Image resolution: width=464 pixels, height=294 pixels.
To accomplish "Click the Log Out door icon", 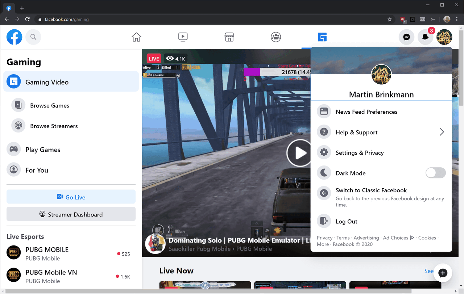I will click(x=324, y=221).
